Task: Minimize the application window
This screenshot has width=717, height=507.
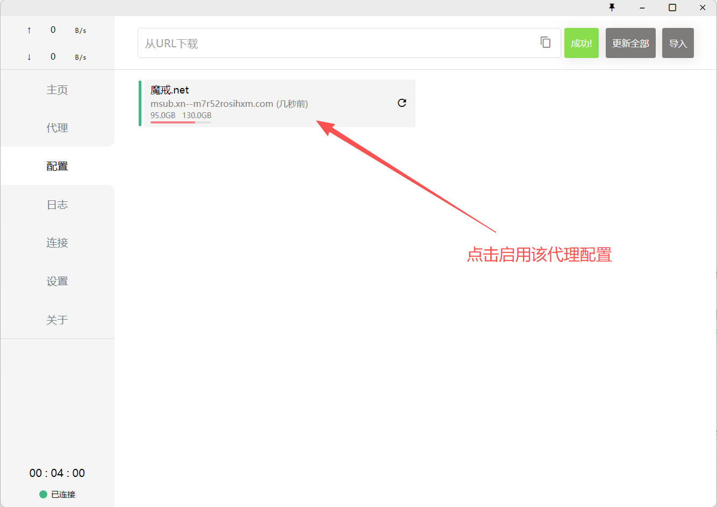Action: point(642,8)
